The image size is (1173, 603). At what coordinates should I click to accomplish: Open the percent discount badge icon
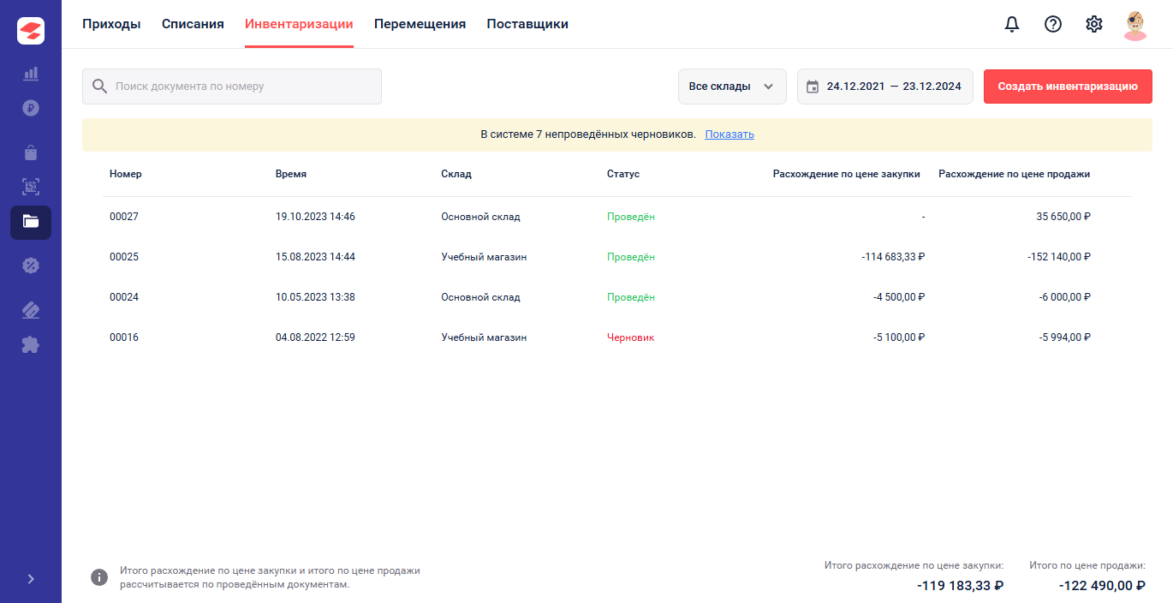coord(31,265)
